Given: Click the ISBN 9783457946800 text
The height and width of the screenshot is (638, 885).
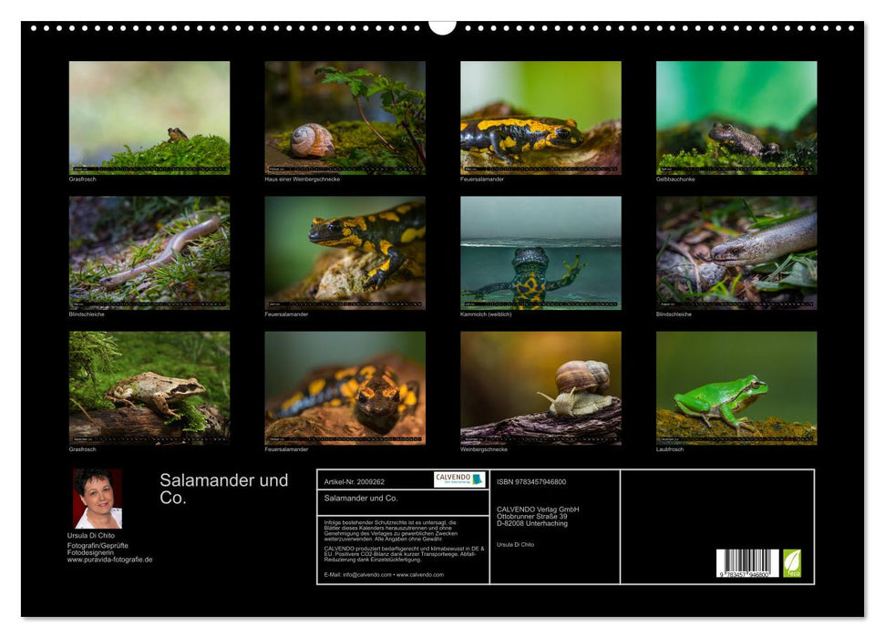Looking at the screenshot, I should (531, 480).
